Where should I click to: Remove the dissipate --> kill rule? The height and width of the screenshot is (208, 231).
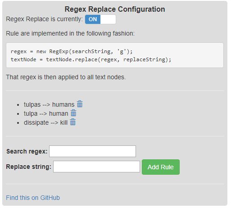[x=73, y=122]
